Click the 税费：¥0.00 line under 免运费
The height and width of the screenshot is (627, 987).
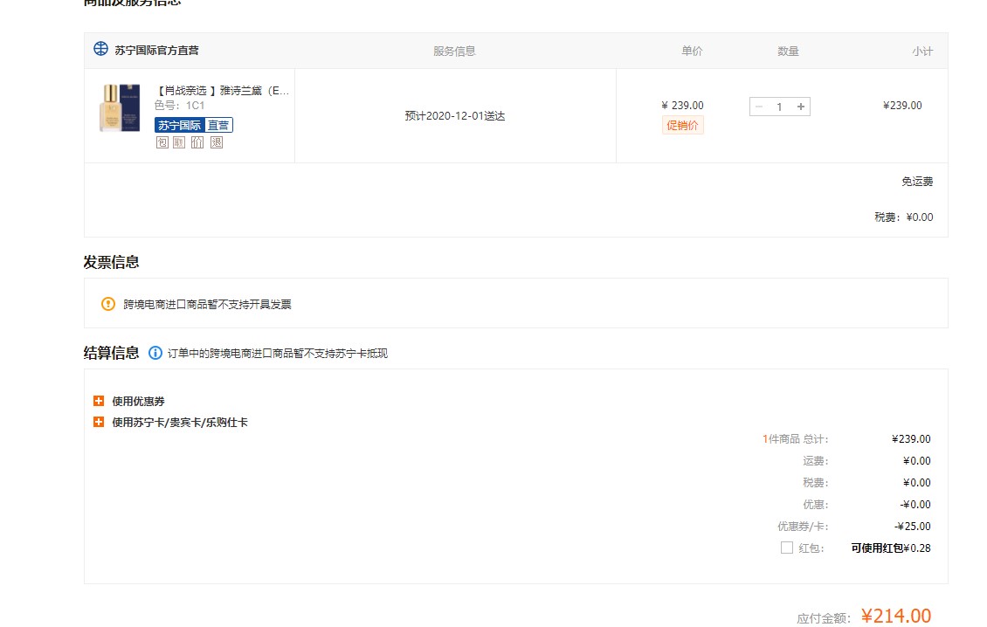[x=903, y=217]
